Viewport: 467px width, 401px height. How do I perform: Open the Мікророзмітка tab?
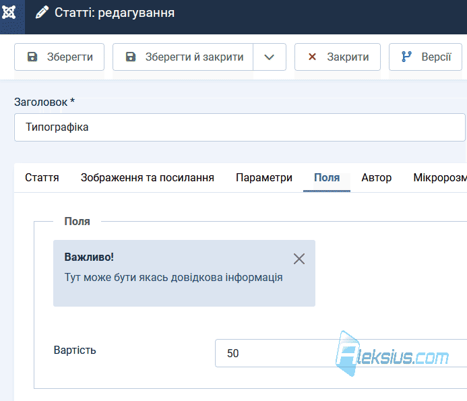439,177
